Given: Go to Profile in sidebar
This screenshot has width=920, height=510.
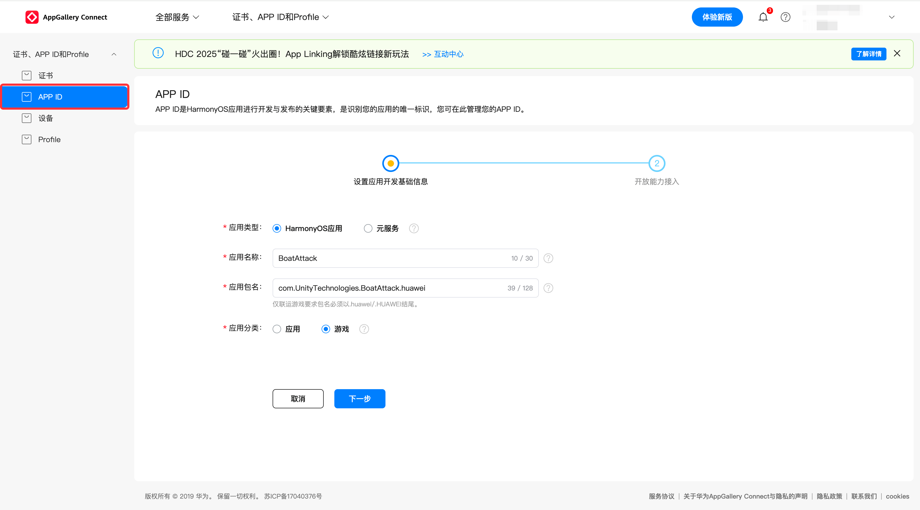Looking at the screenshot, I should click(49, 140).
